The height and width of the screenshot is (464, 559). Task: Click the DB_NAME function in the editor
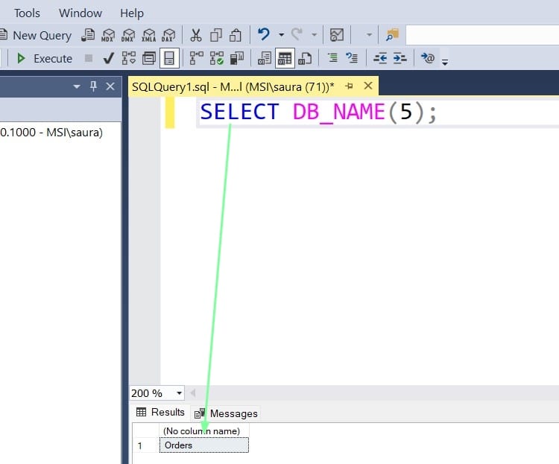(x=338, y=112)
